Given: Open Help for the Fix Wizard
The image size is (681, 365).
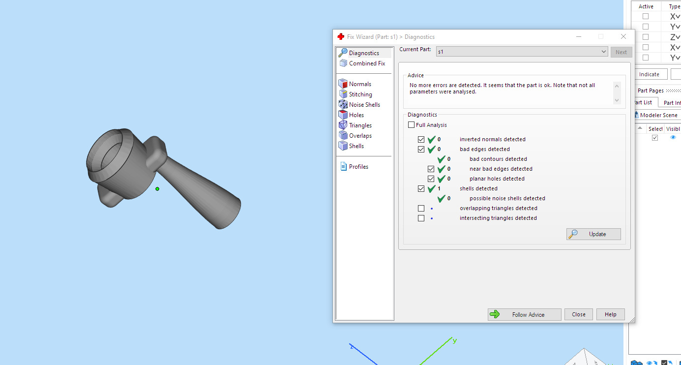Looking at the screenshot, I should pos(610,314).
